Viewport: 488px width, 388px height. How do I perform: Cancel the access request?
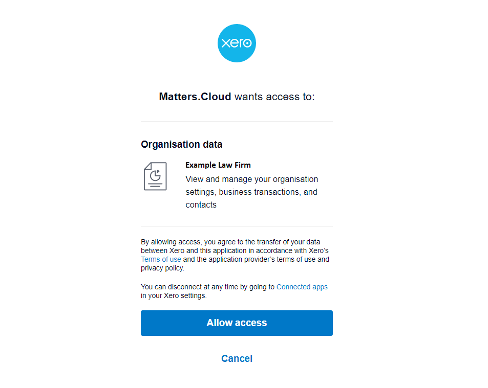[237, 358]
